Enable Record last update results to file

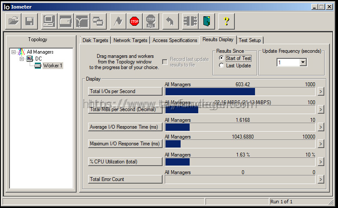(x=165, y=62)
